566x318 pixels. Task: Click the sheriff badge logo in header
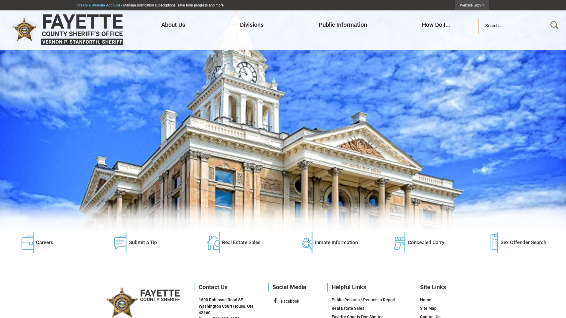click(24, 29)
